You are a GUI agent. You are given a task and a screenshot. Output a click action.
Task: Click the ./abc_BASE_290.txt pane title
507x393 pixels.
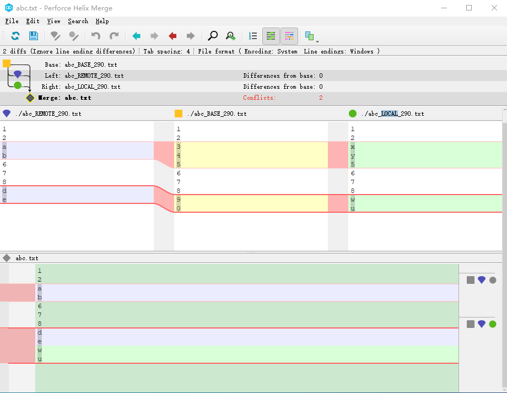217,114
